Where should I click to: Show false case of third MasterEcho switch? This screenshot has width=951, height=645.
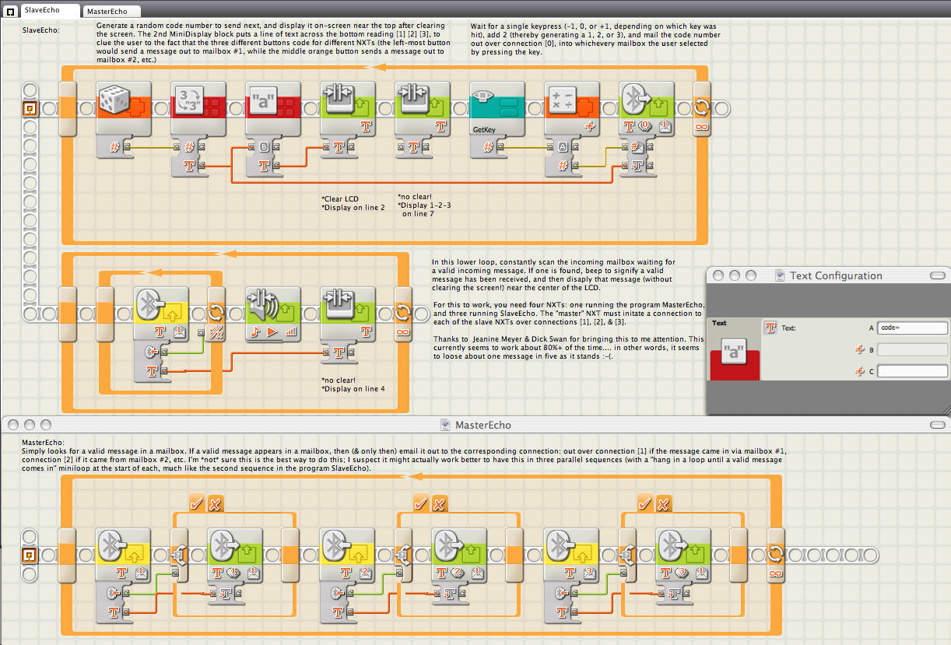[663, 503]
